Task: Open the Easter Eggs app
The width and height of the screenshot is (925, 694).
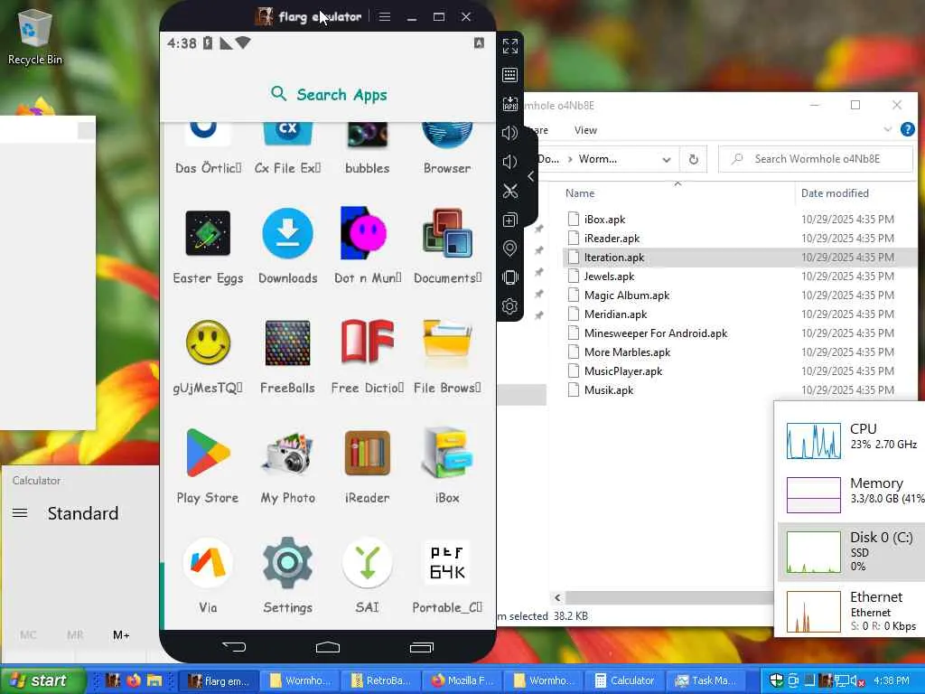Action: point(208,234)
